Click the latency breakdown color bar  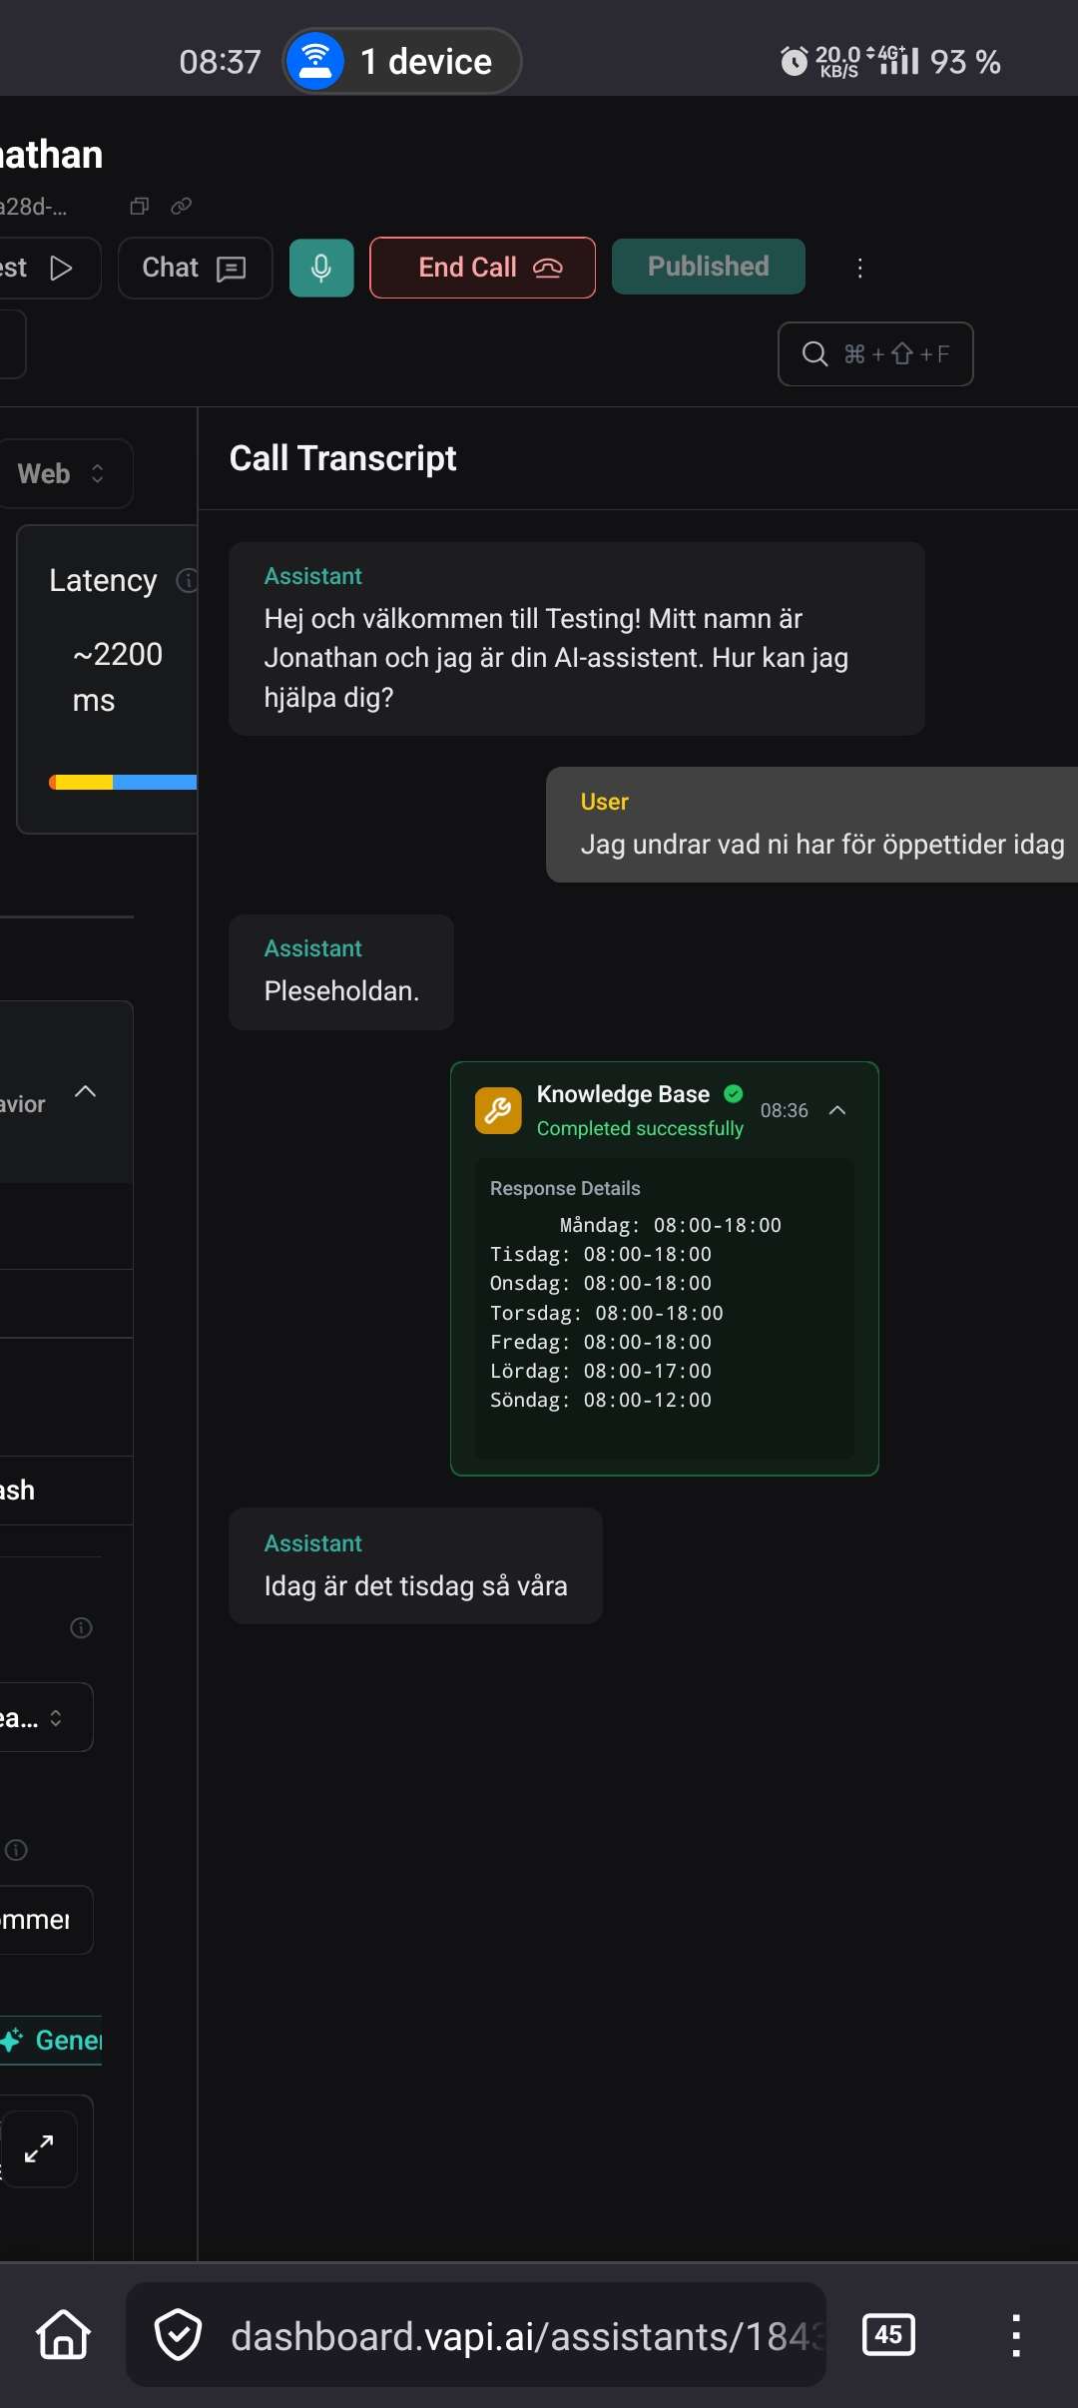tap(123, 783)
